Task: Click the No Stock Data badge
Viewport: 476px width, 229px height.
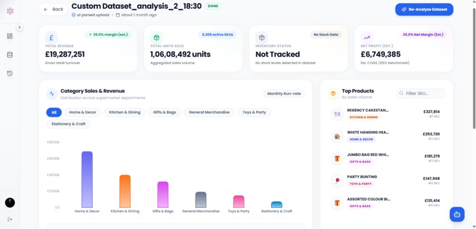Action: point(326,35)
